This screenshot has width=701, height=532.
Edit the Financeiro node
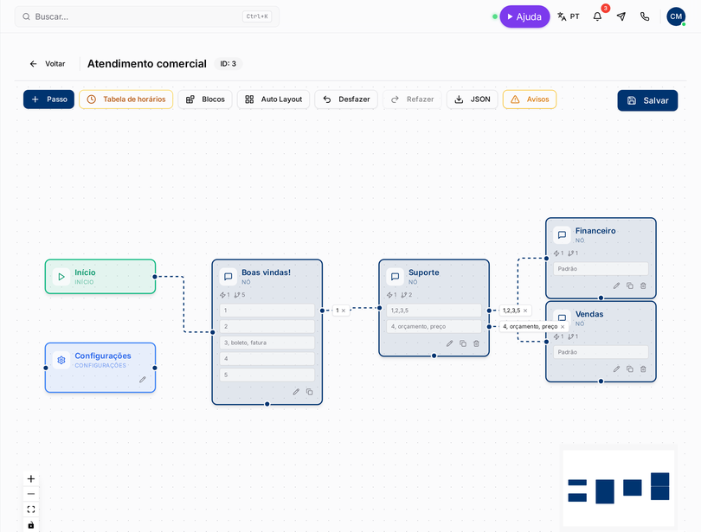pyautogui.click(x=616, y=285)
